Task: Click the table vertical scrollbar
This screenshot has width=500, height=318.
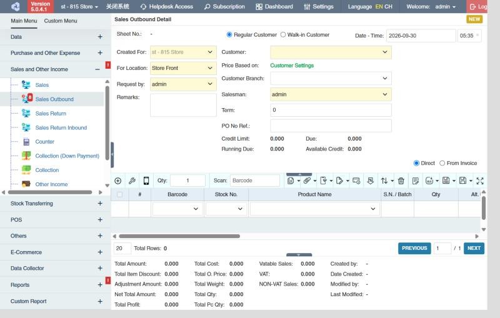Action: (x=483, y=208)
